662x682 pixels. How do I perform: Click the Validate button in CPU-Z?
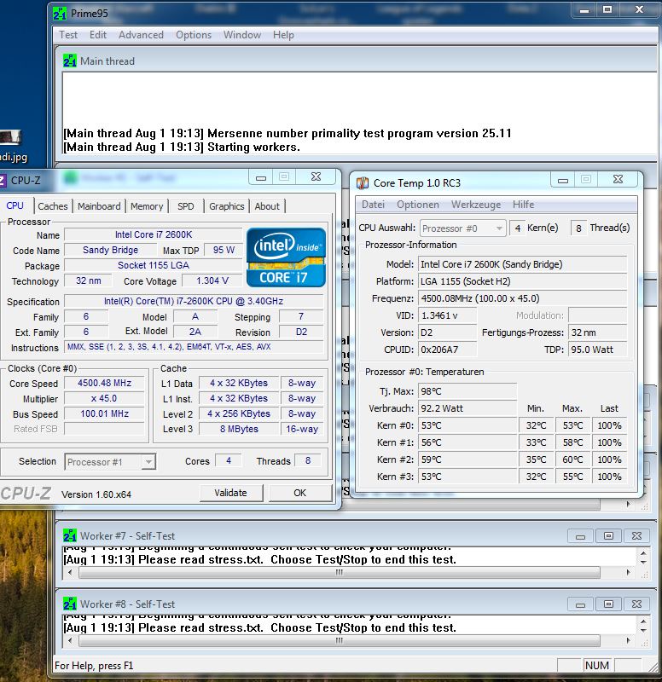[x=230, y=493]
